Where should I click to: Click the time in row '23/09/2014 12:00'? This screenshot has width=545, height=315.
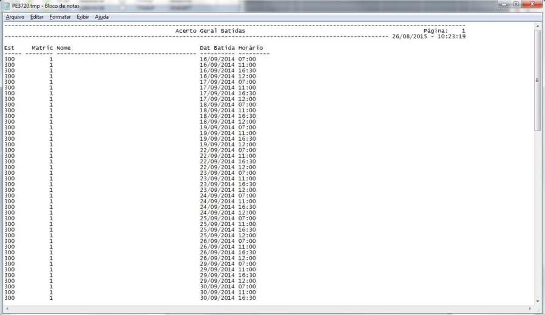click(247, 190)
